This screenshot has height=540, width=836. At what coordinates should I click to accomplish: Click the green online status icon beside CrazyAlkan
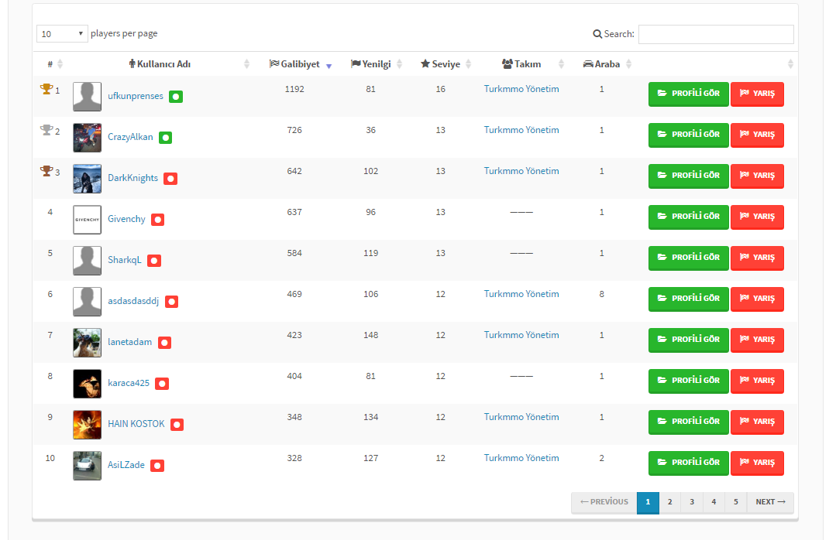[165, 138]
